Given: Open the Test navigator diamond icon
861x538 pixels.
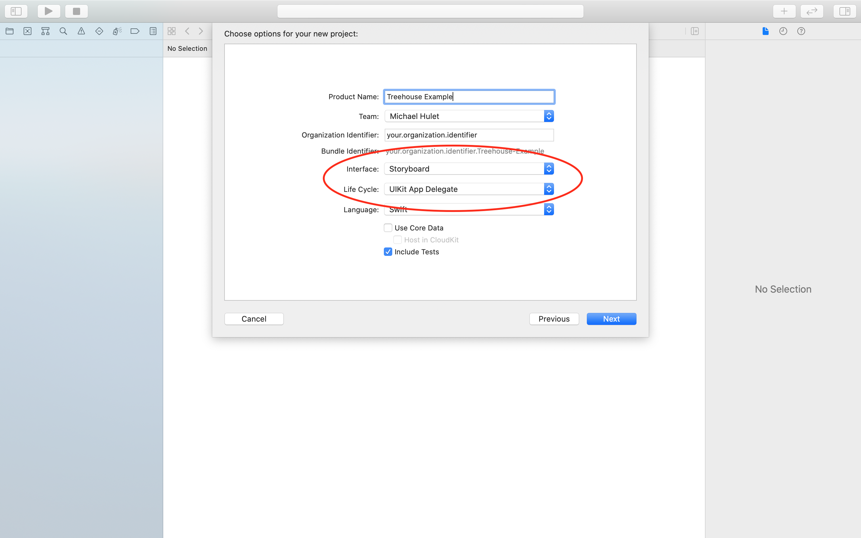Looking at the screenshot, I should pos(99,31).
